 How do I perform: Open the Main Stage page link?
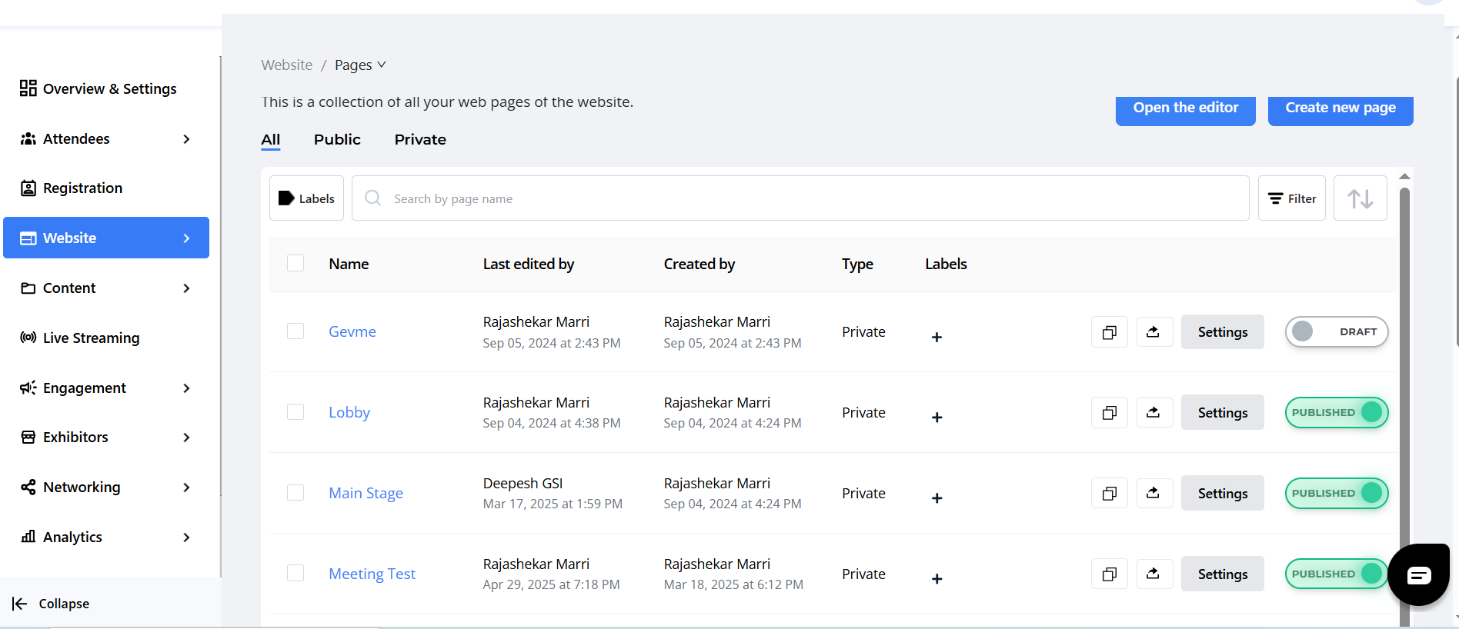pyautogui.click(x=366, y=493)
